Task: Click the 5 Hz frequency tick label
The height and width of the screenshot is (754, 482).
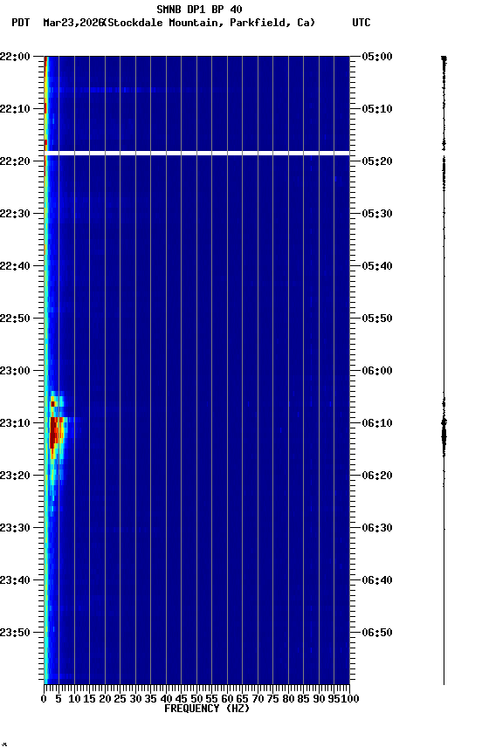Action: pyautogui.click(x=59, y=700)
